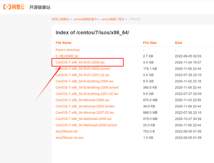
Task: Go to centos镜像配置页 breadcrumb
Action: tap(85, 19)
